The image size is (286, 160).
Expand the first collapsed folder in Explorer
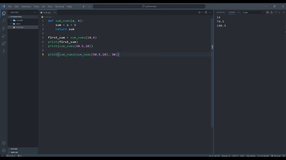(23, 20)
